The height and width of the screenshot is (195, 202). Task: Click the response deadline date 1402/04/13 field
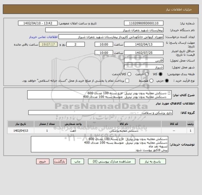(144, 44)
